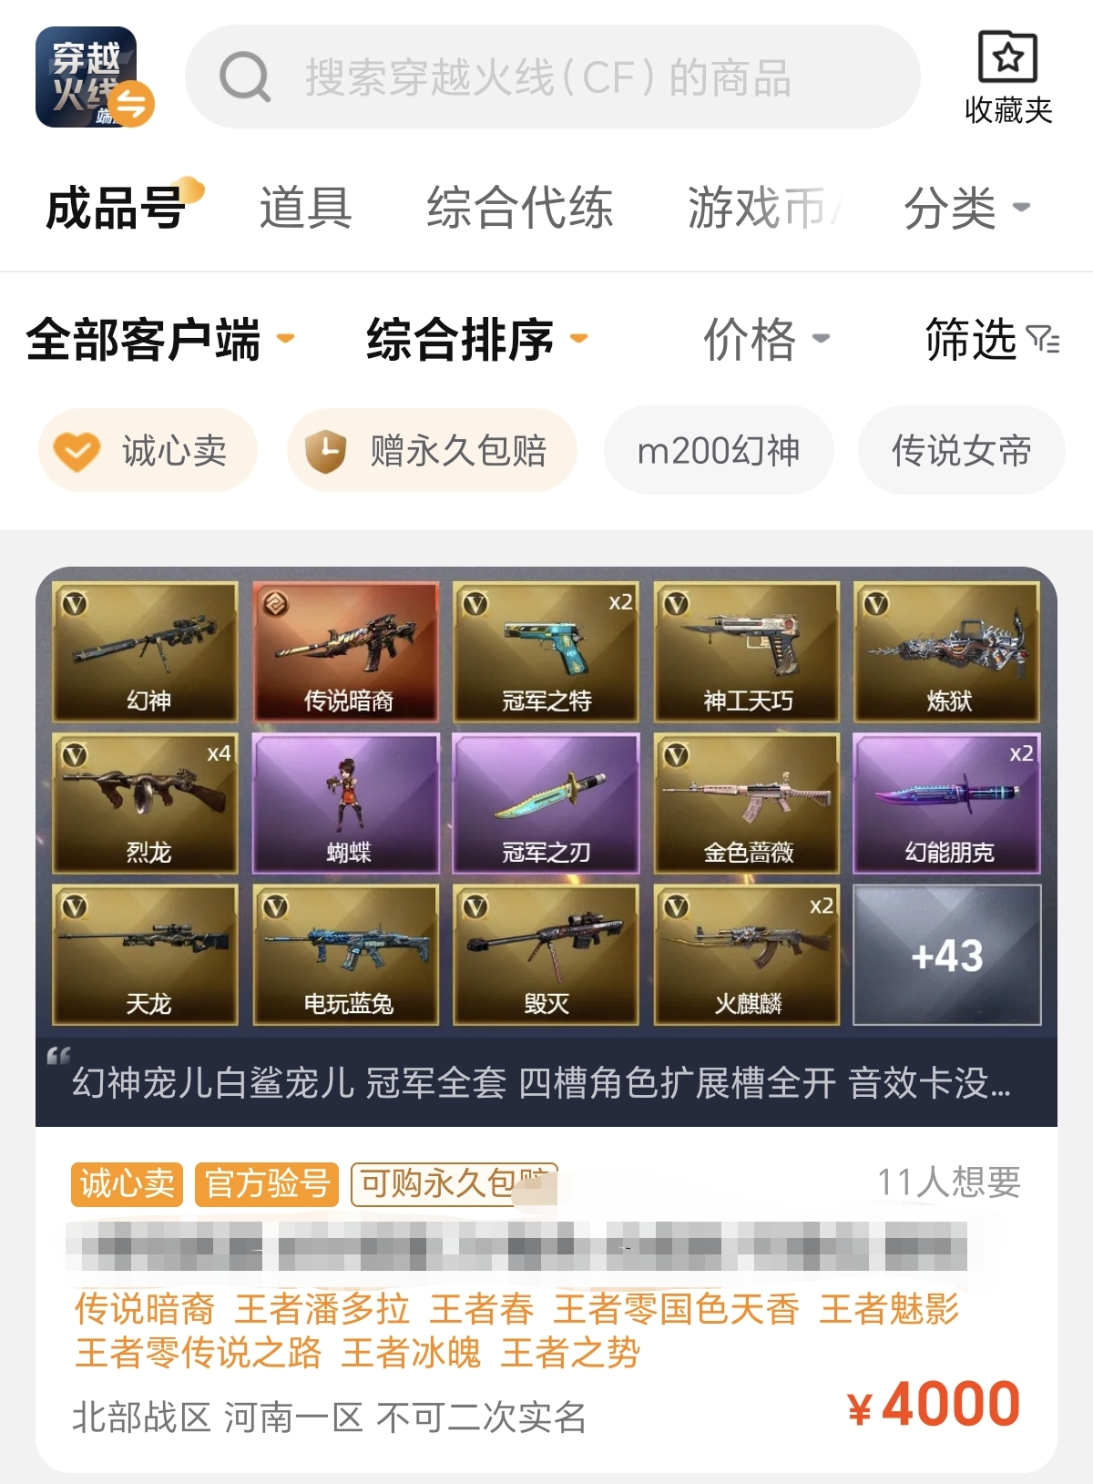
Task: Tap the 传说暗裔 weapon thumbnail
Action: (346, 651)
